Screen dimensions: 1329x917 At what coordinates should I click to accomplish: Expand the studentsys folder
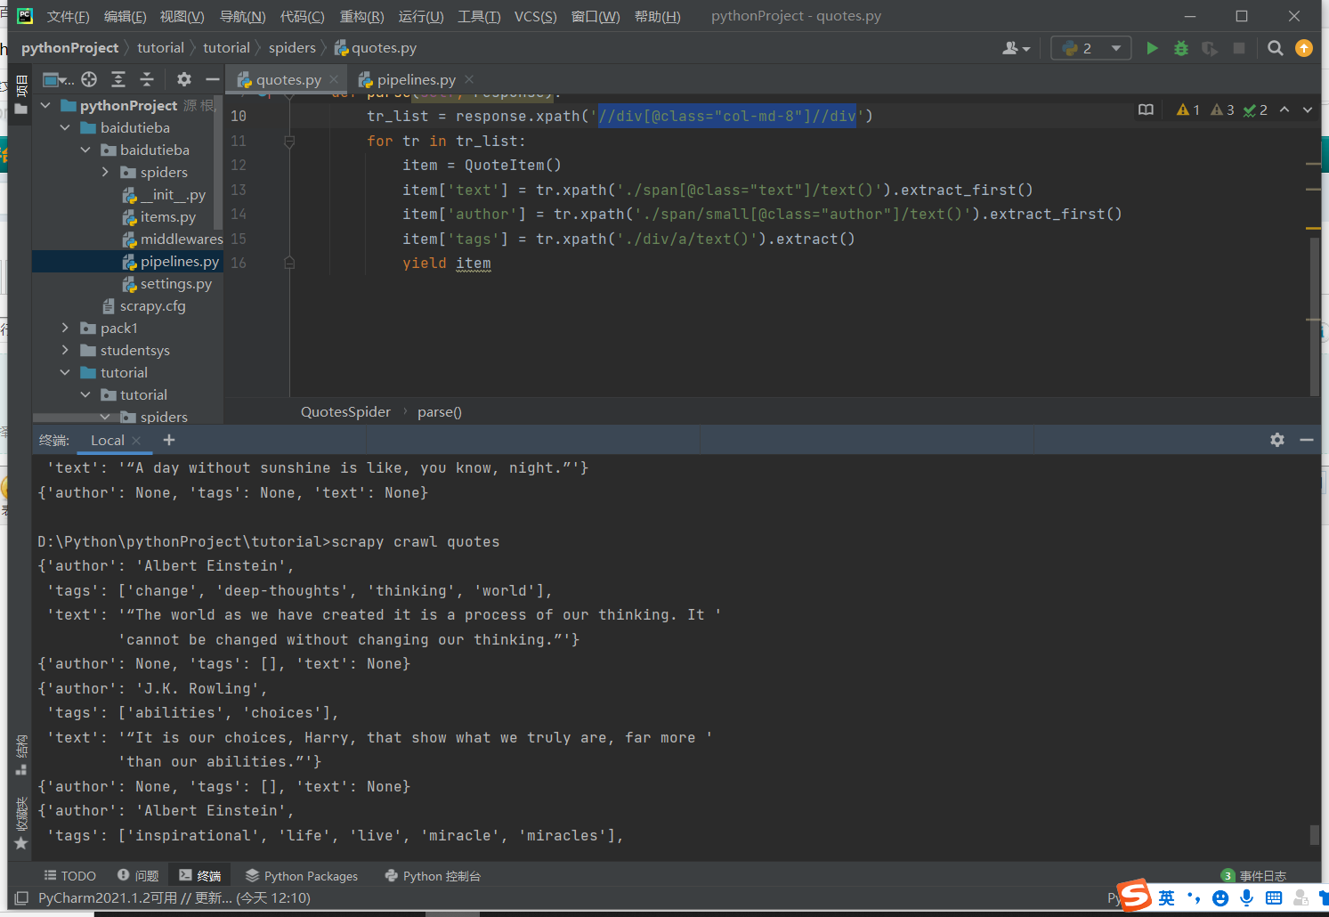[x=65, y=350]
